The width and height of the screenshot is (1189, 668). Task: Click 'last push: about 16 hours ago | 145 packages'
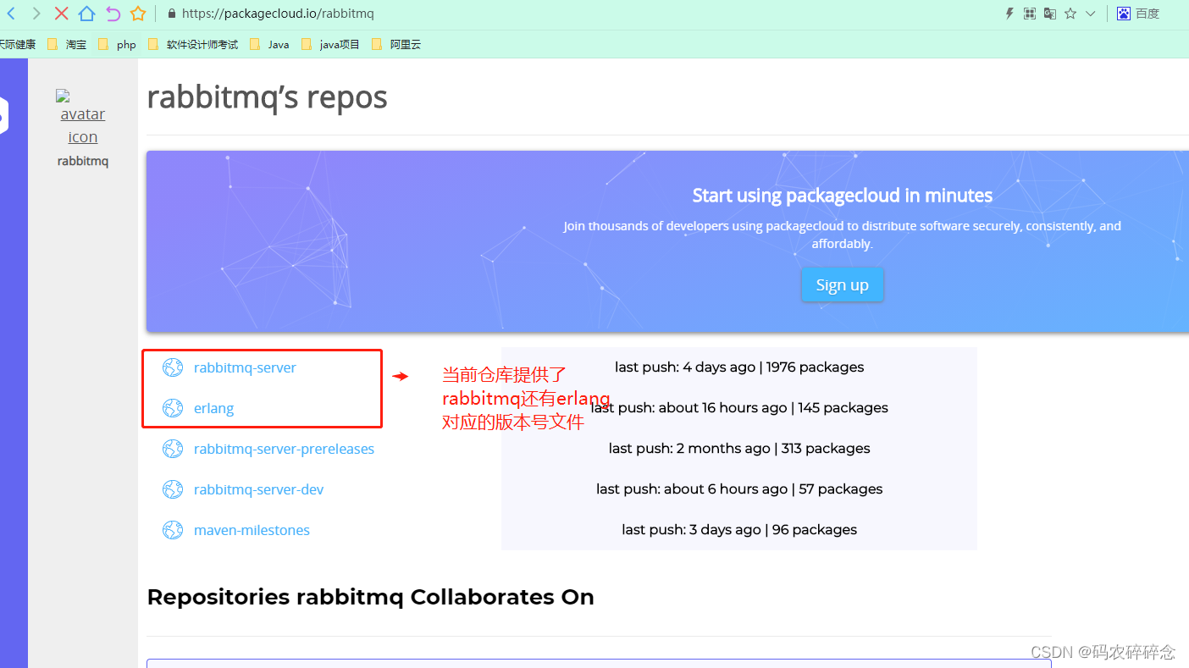(739, 407)
